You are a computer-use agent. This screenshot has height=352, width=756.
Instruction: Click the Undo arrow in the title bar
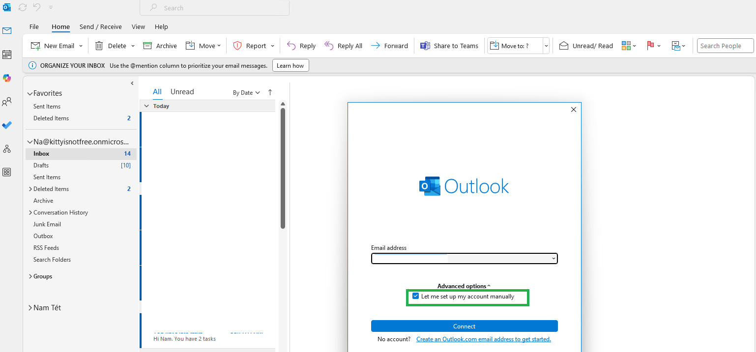[x=37, y=7]
